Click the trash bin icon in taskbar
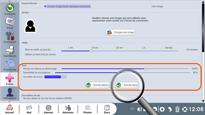The image size is (205, 115). (177, 109)
